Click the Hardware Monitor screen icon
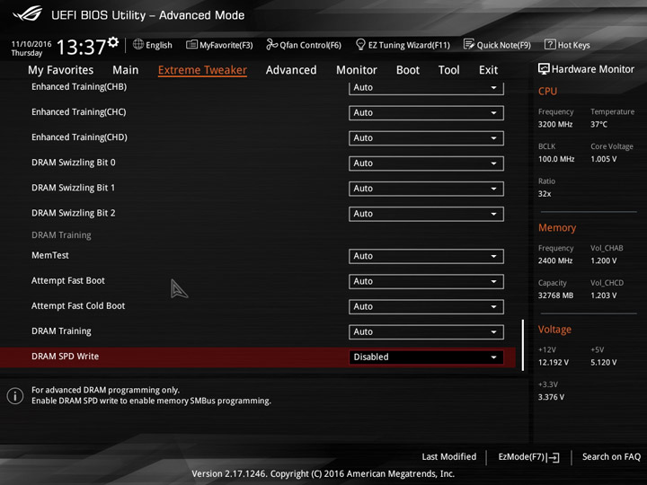 coord(544,69)
